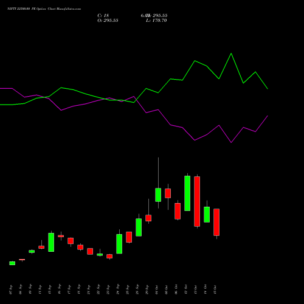Click the highest peak of the green line
Screen dimensions: 304x304
pyautogui.click(x=231, y=54)
